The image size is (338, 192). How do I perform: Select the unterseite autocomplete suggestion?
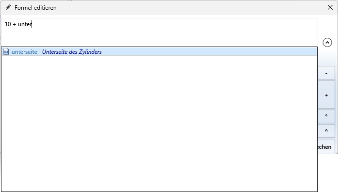(x=159, y=52)
